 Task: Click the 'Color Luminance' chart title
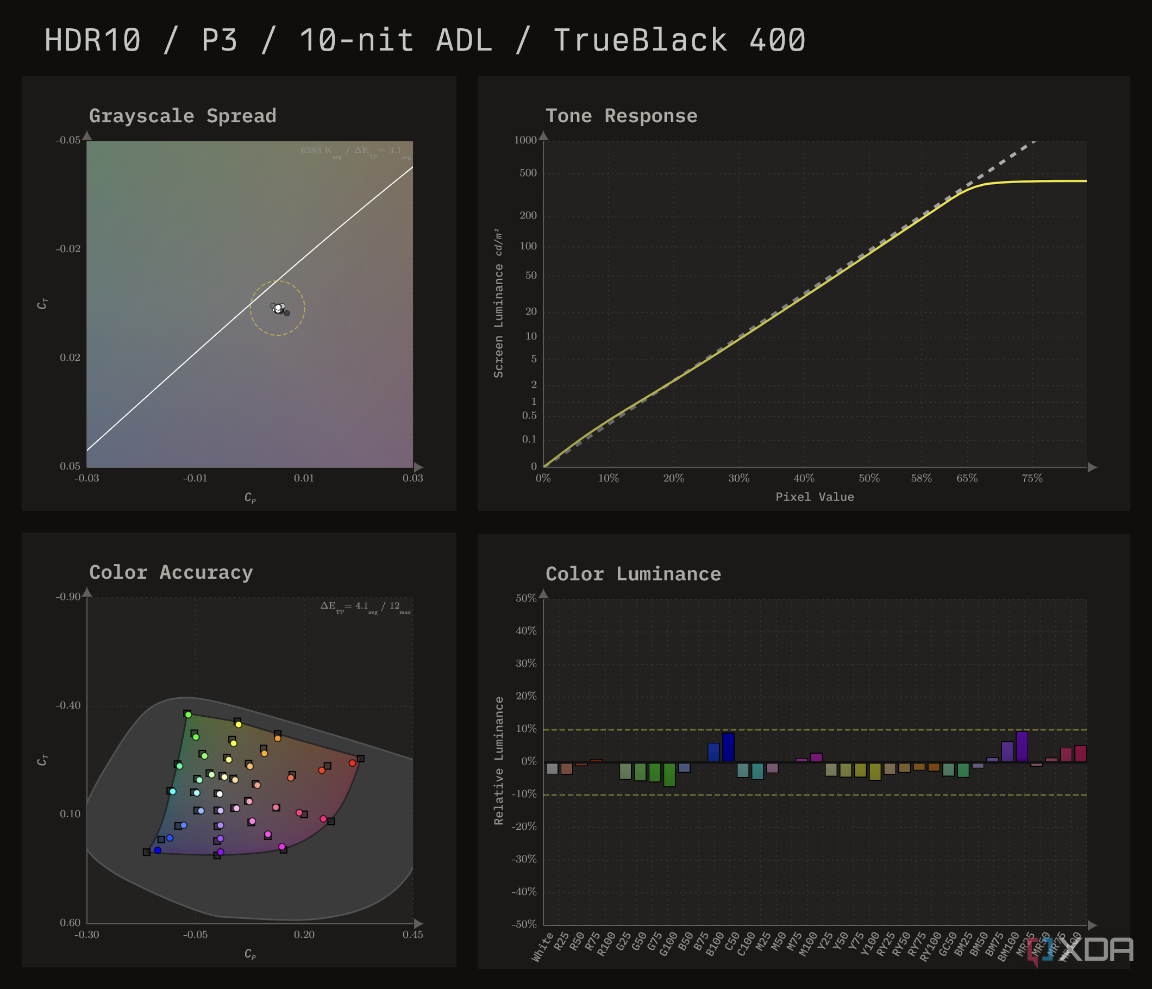click(x=633, y=574)
